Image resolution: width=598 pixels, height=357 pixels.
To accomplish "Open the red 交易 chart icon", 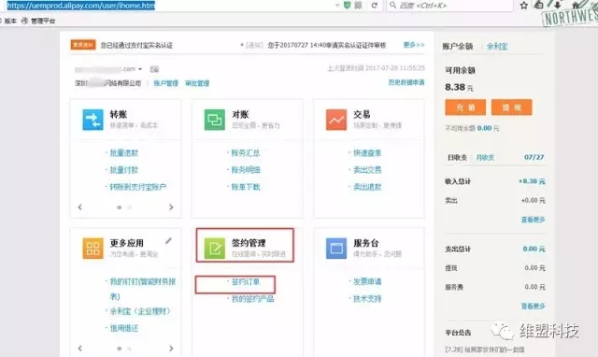I will [336, 120].
